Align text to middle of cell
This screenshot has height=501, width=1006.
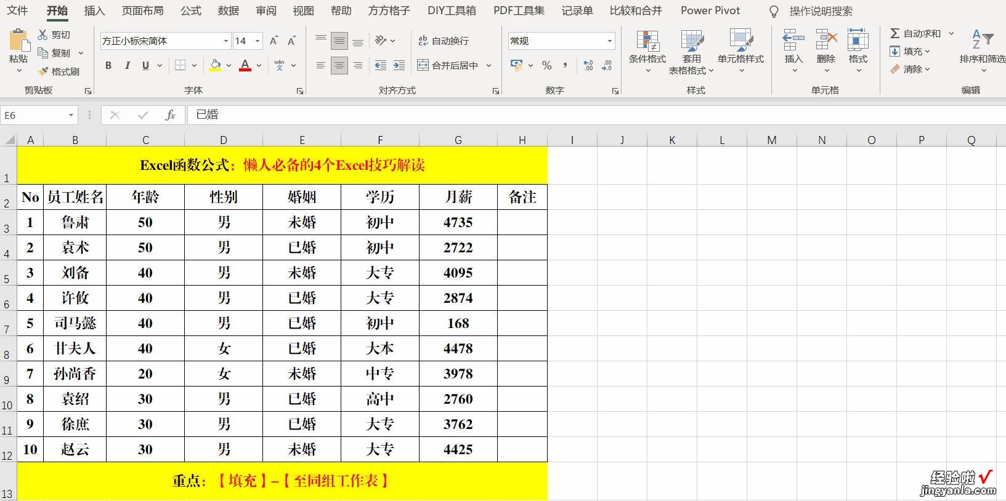(x=339, y=41)
